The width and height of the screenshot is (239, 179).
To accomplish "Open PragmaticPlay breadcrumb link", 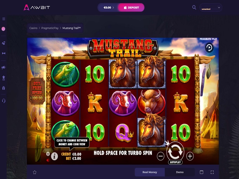I will (x=50, y=28).
